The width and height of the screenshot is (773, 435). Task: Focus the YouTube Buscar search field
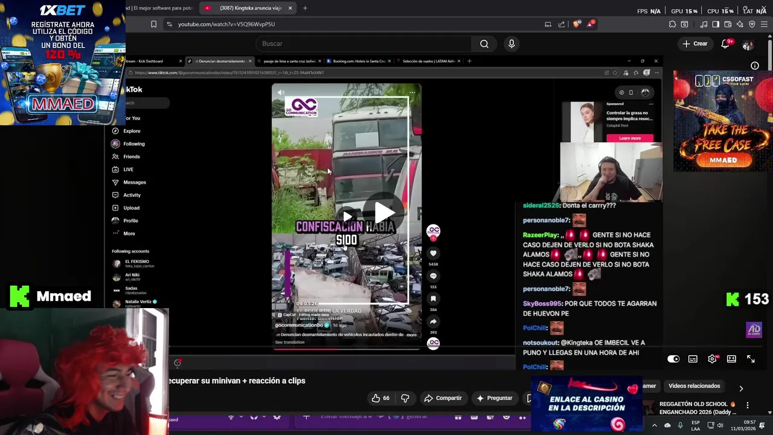[364, 43]
